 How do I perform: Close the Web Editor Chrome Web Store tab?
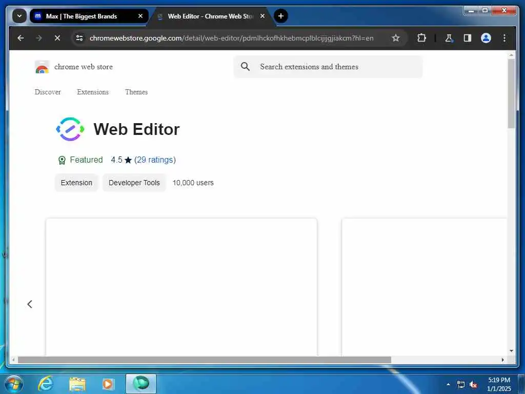coord(262,16)
